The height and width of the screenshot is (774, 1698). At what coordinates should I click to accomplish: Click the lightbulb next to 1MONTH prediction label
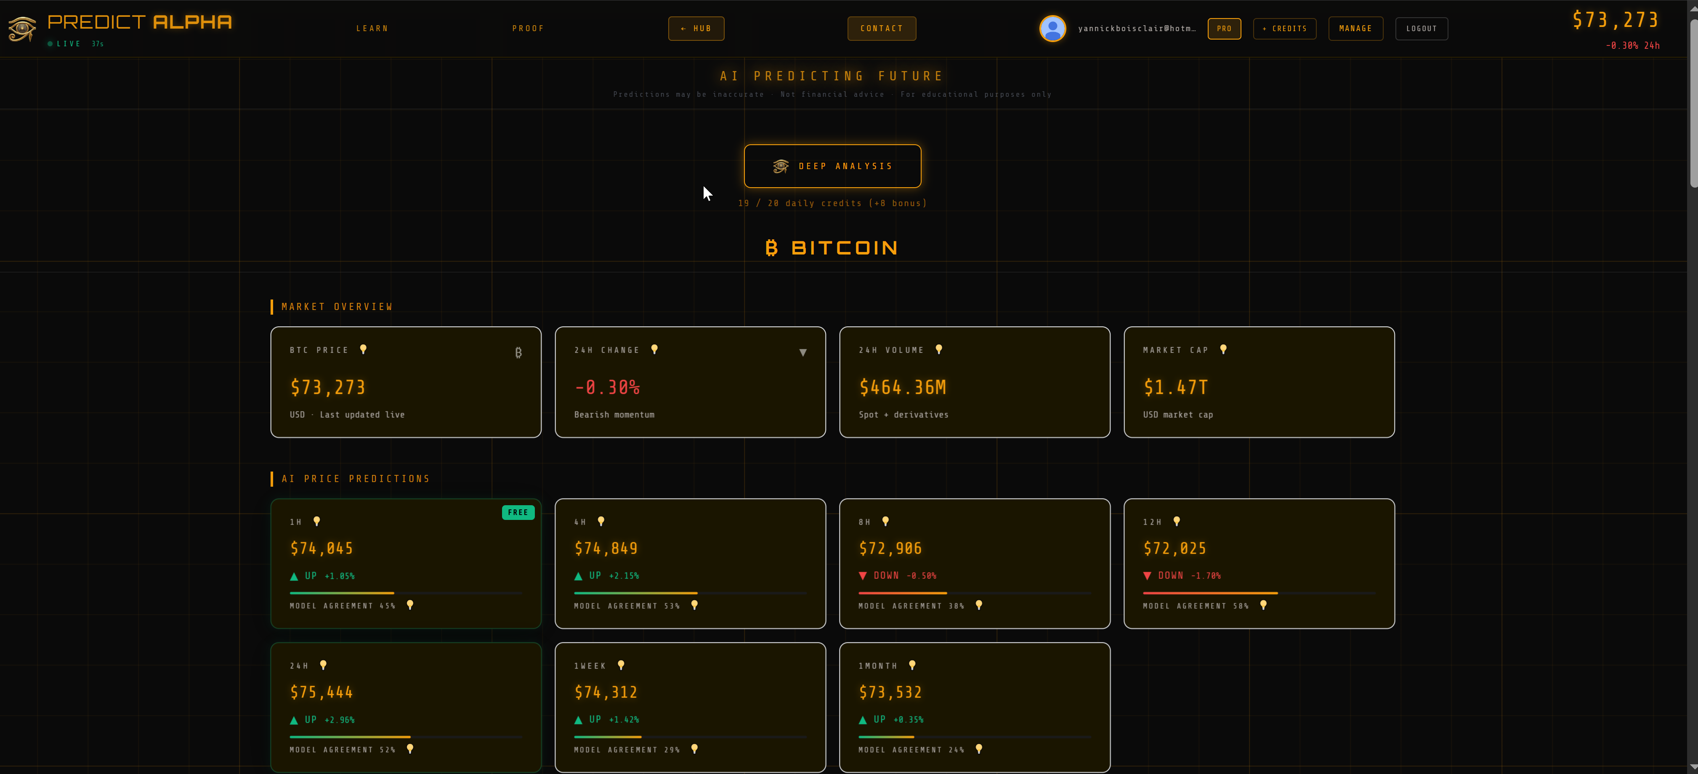coord(912,665)
